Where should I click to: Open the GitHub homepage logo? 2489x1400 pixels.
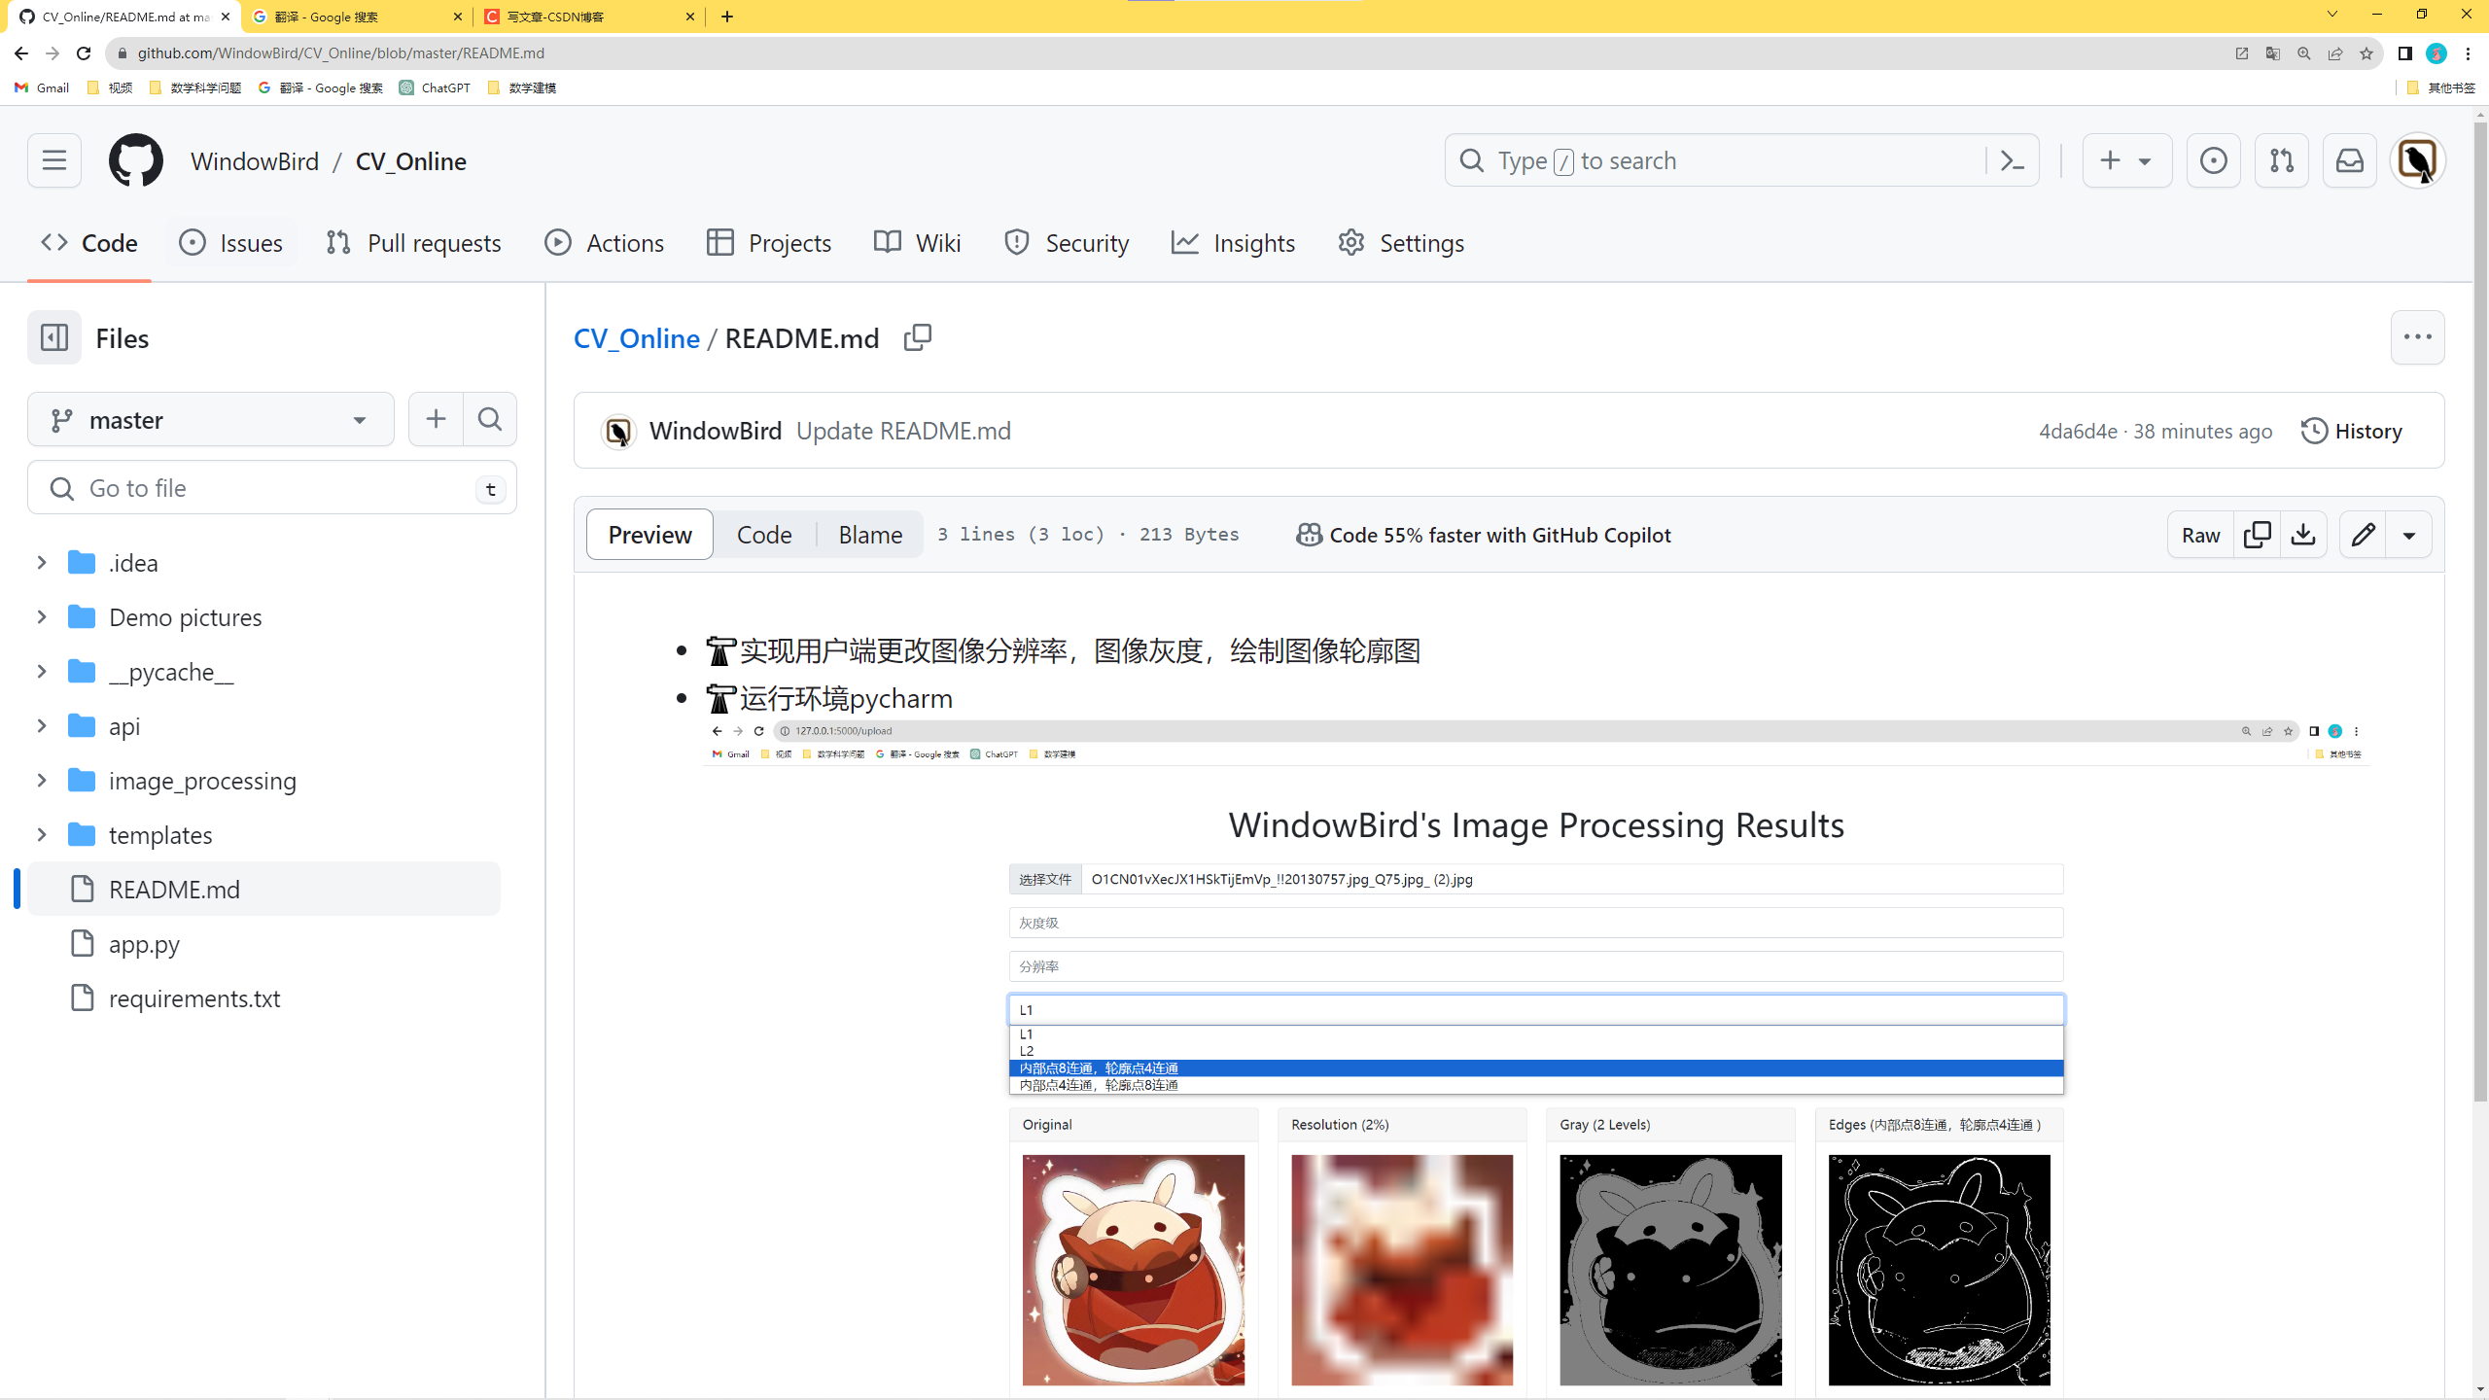point(136,160)
